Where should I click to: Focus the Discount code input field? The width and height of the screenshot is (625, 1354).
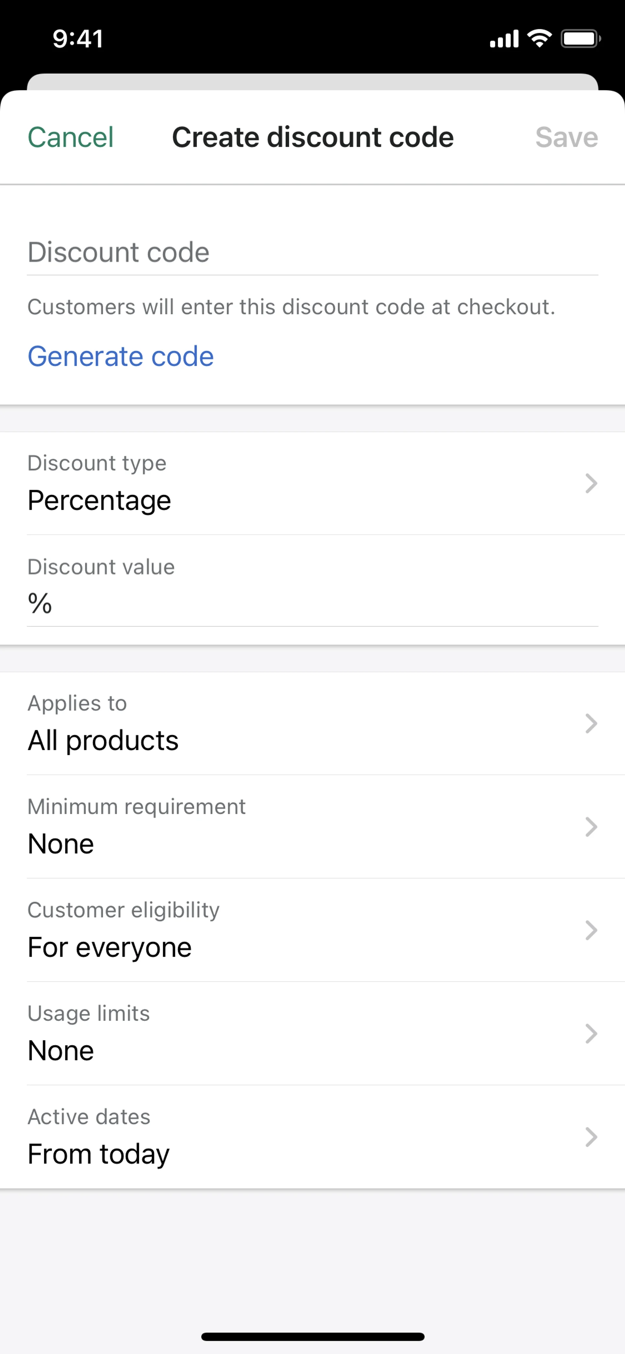(x=312, y=252)
